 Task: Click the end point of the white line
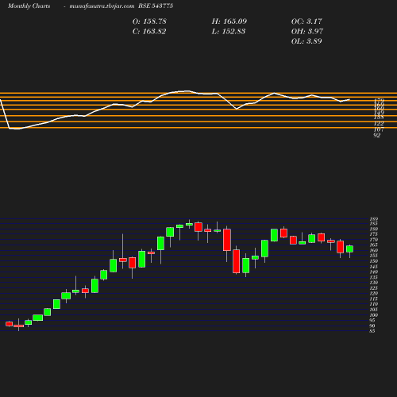pos(349,99)
